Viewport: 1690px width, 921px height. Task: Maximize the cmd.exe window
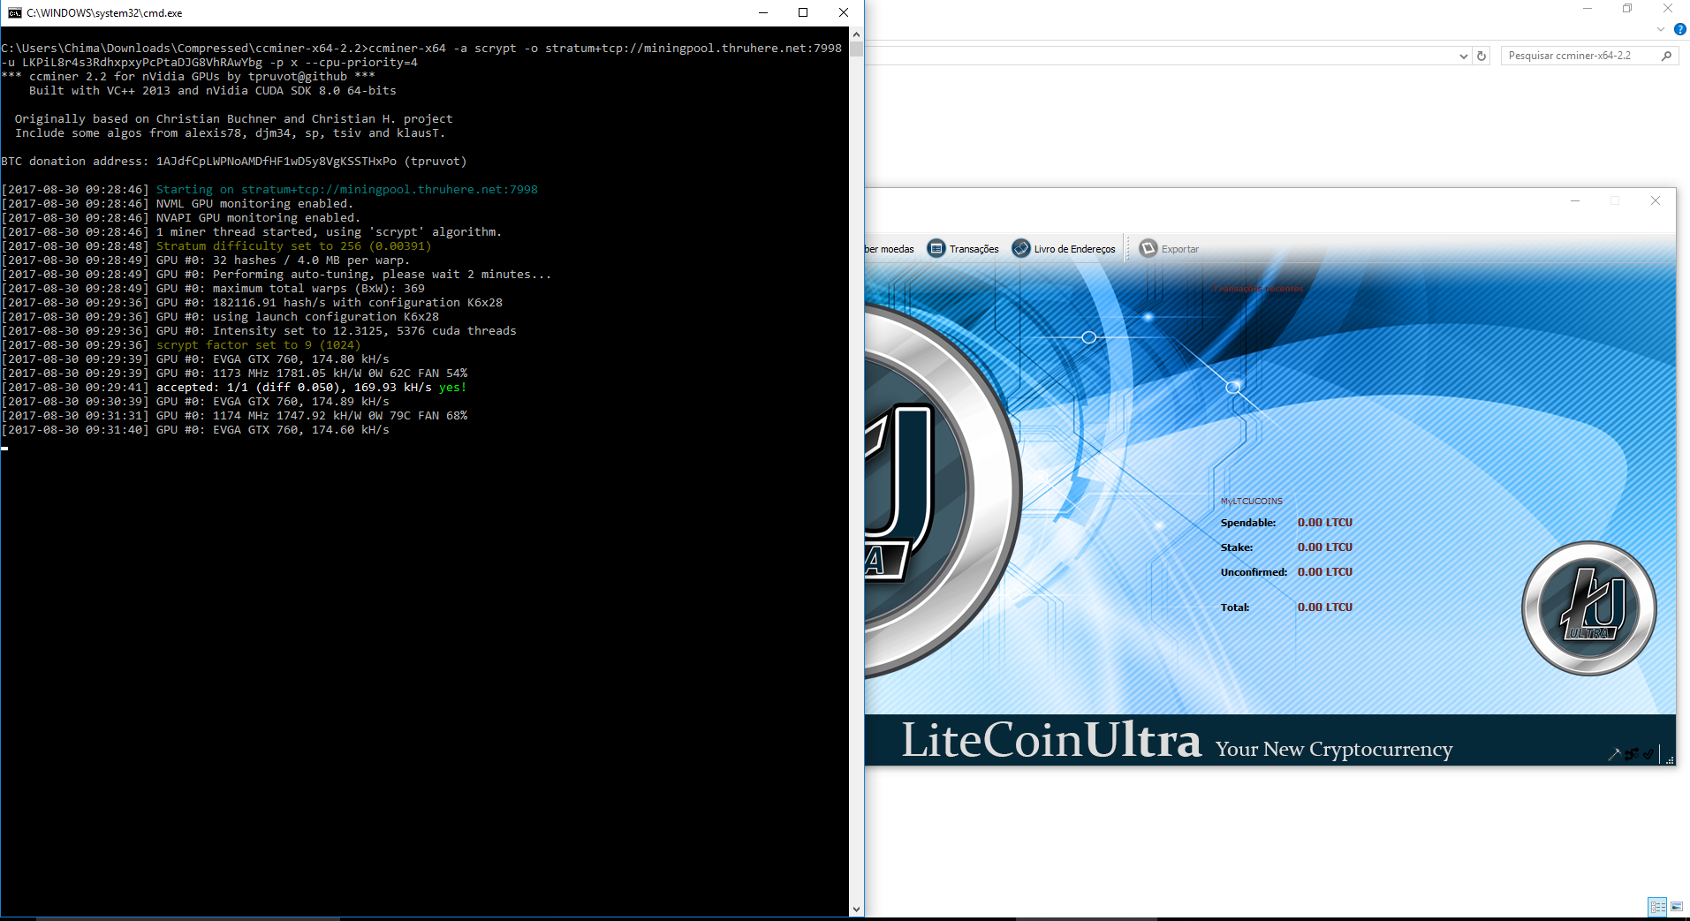pyautogui.click(x=803, y=12)
